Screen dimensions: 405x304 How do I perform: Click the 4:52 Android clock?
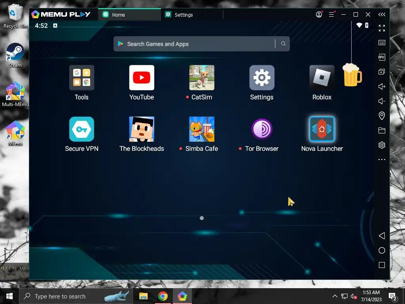[41, 26]
